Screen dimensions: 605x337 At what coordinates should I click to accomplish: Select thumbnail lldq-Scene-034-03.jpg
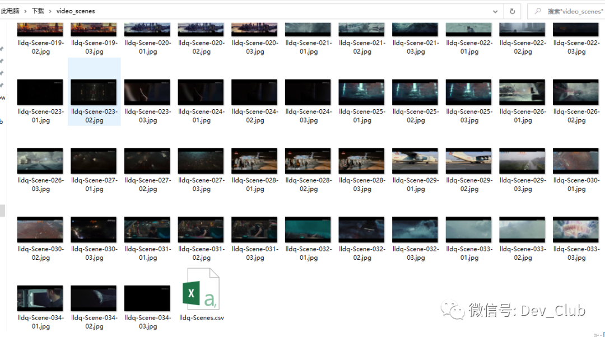(147, 298)
